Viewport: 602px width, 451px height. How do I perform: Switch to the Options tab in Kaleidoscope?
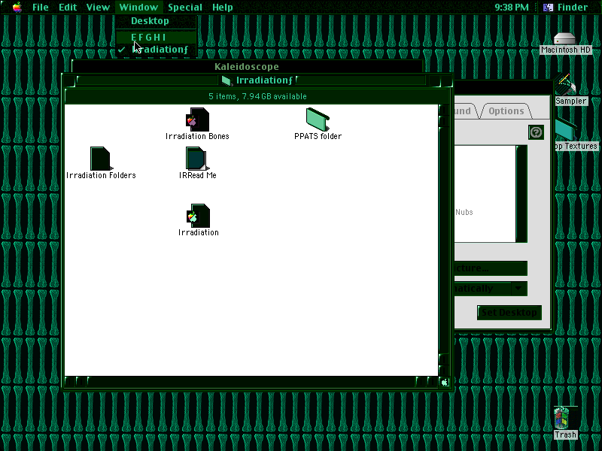click(506, 110)
